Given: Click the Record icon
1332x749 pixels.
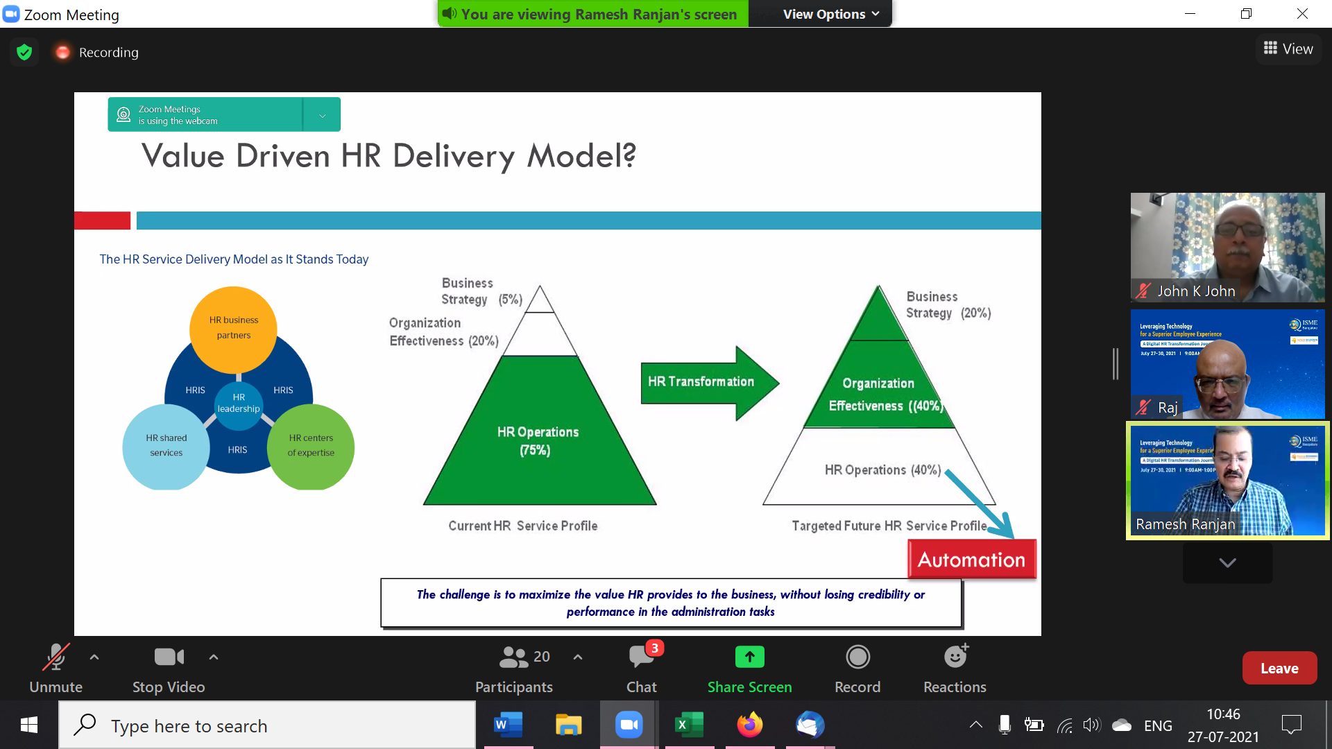Looking at the screenshot, I should point(857,657).
